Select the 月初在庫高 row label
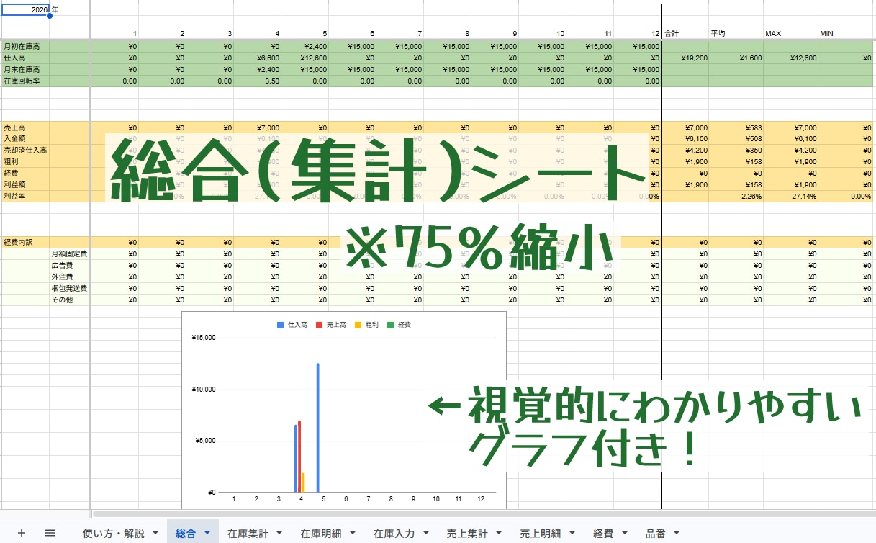Image resolution: width=876 pixels, height=543 pixels. point(22,47)
